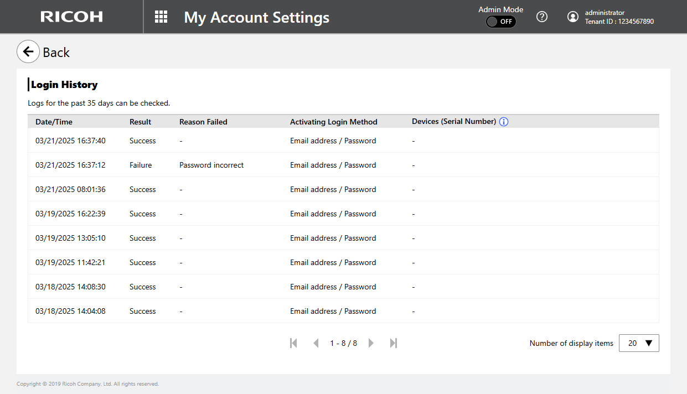Go to first page of results
This screenshot has width=687, height=394.
293,343
